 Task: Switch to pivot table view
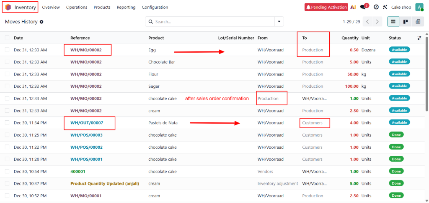tap(418, 22)
